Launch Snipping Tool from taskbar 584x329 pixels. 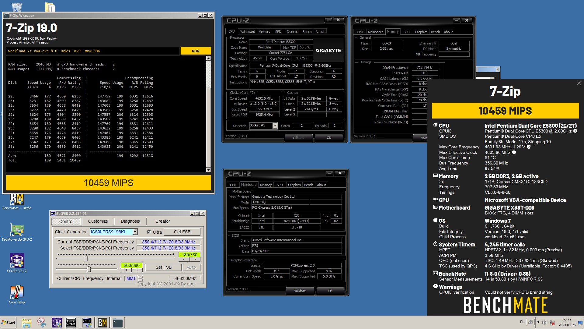click(x=42, y=323)
